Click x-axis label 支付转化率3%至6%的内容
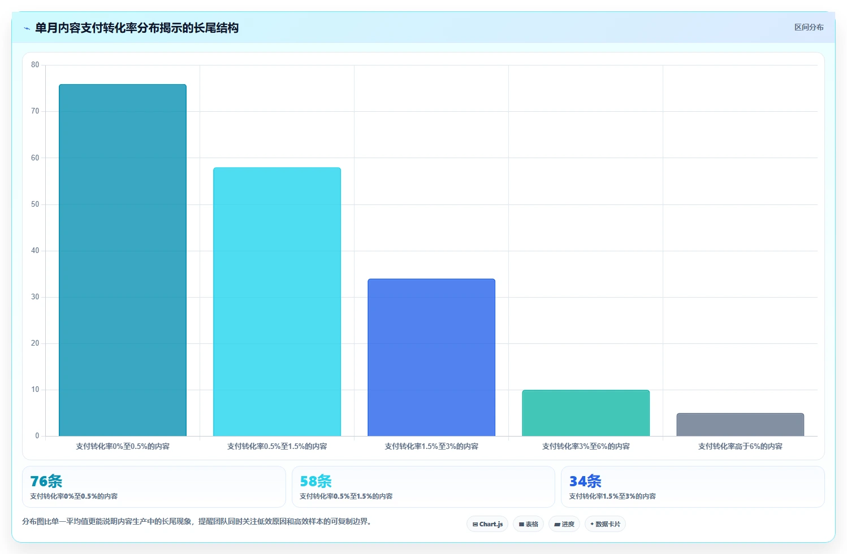847x554 pixels. click(x=586, y=446)
